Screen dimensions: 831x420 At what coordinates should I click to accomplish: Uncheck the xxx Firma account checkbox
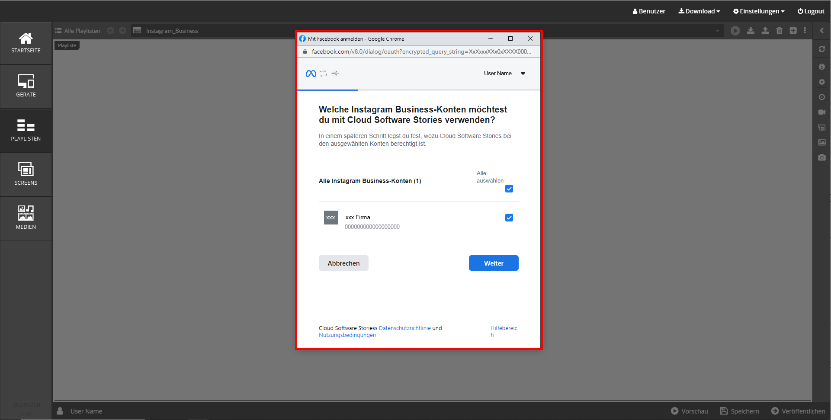tap(509, 218)
